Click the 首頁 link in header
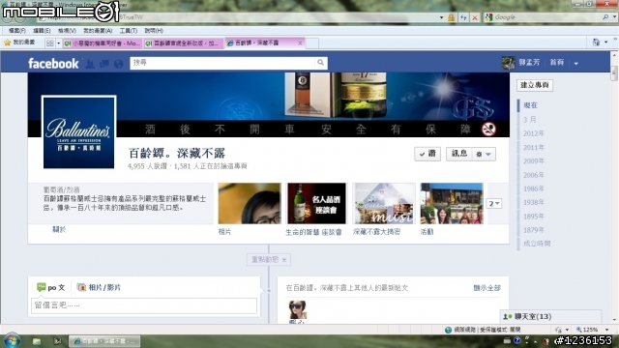Image resolution: width=619 pixels, height=348 pixels. point(557,63)
